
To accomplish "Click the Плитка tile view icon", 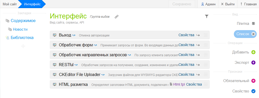I will coord(253,24).
